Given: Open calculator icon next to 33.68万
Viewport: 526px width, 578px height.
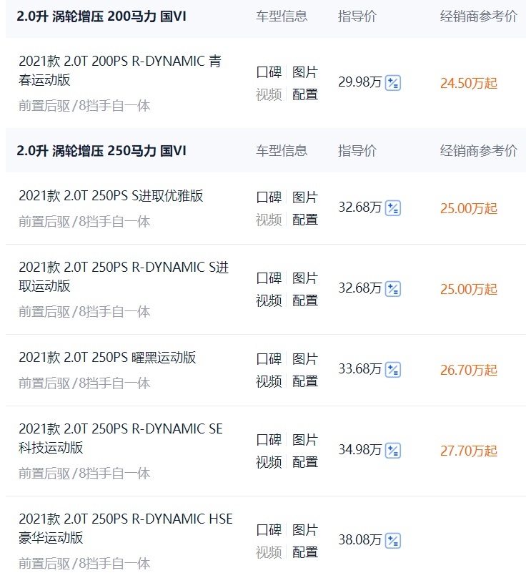Looking at the screenshot, I should point(392,370).
